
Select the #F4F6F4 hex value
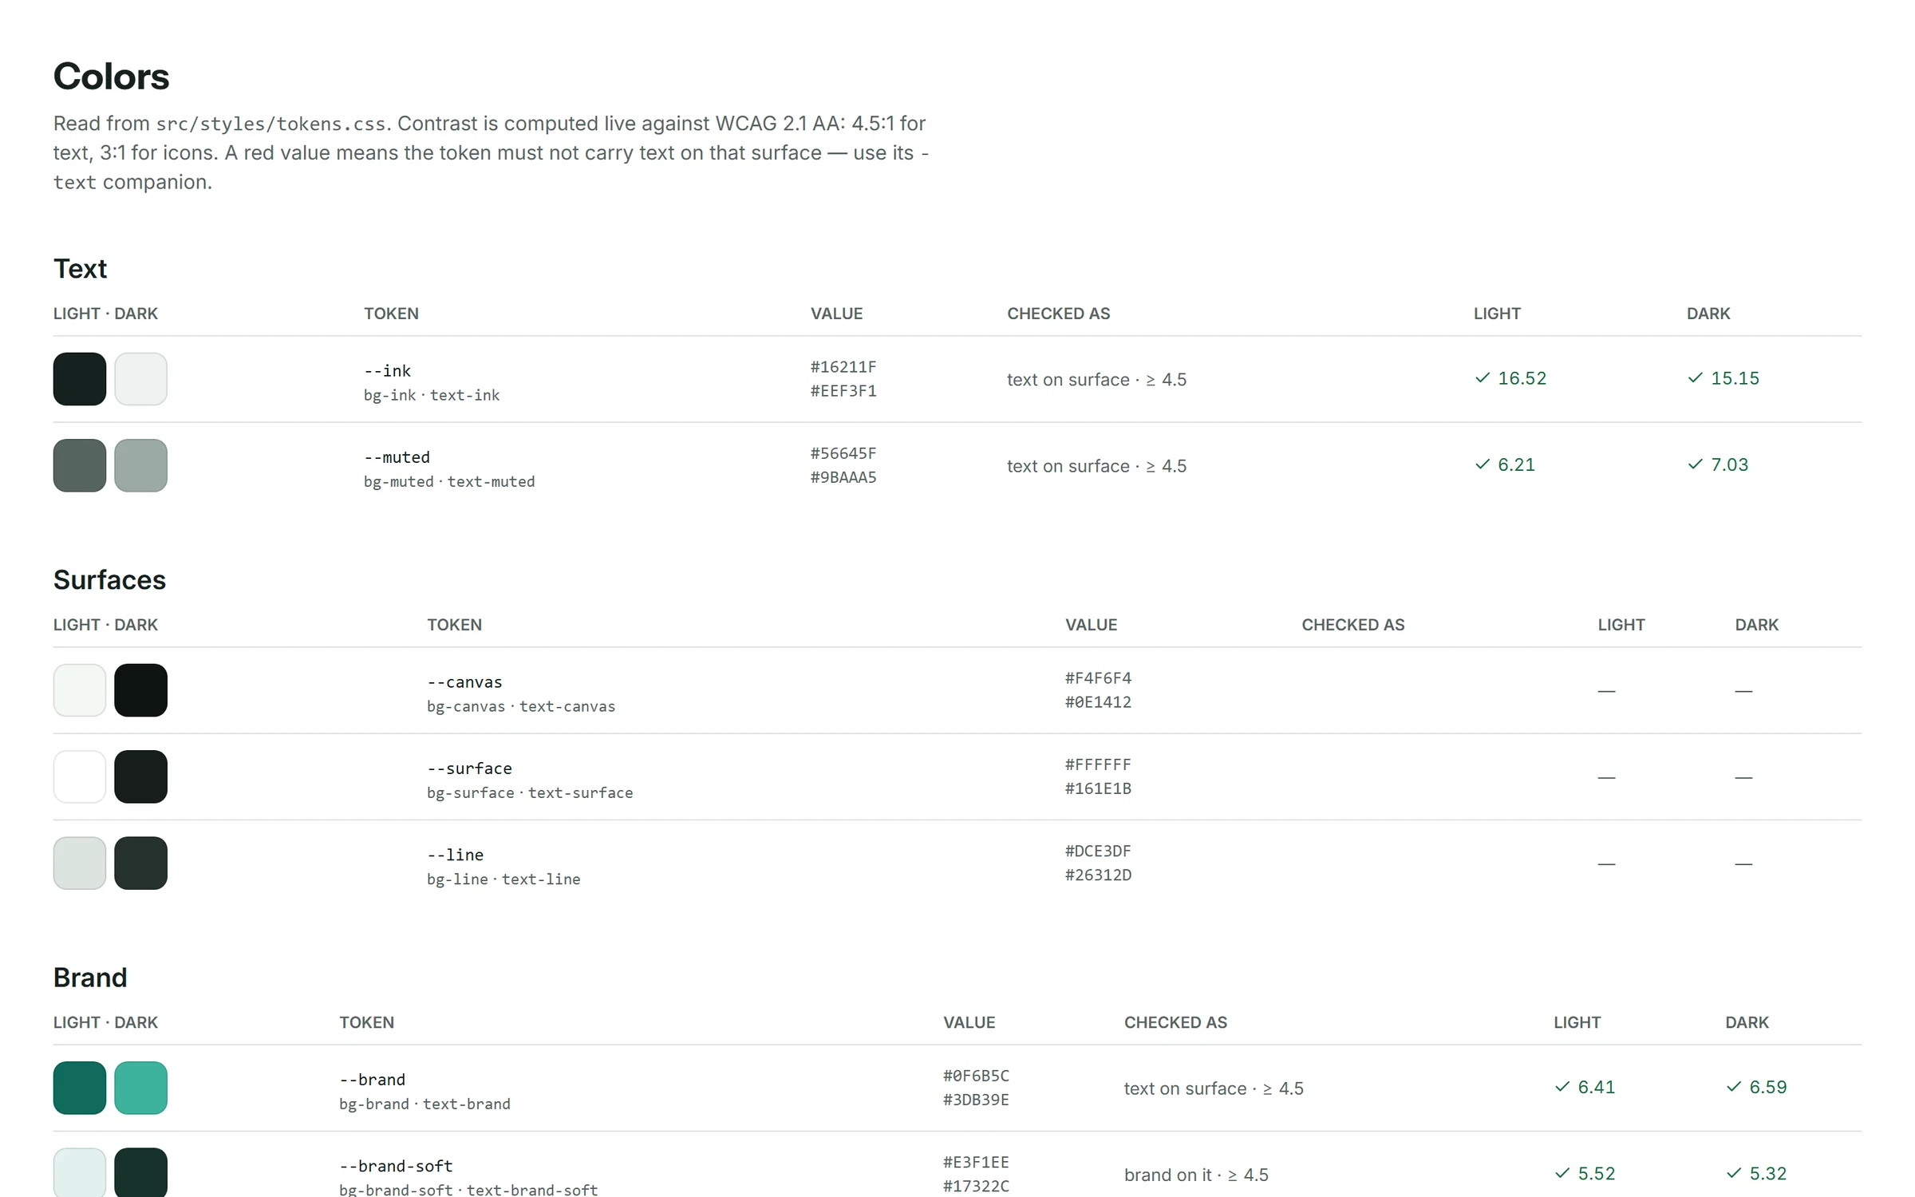1098,678
